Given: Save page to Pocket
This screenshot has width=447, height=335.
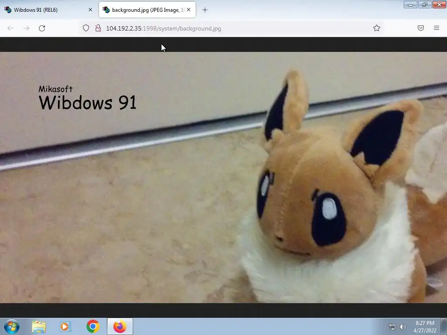Looking at the screenshot, I should (x=421, y=28).
